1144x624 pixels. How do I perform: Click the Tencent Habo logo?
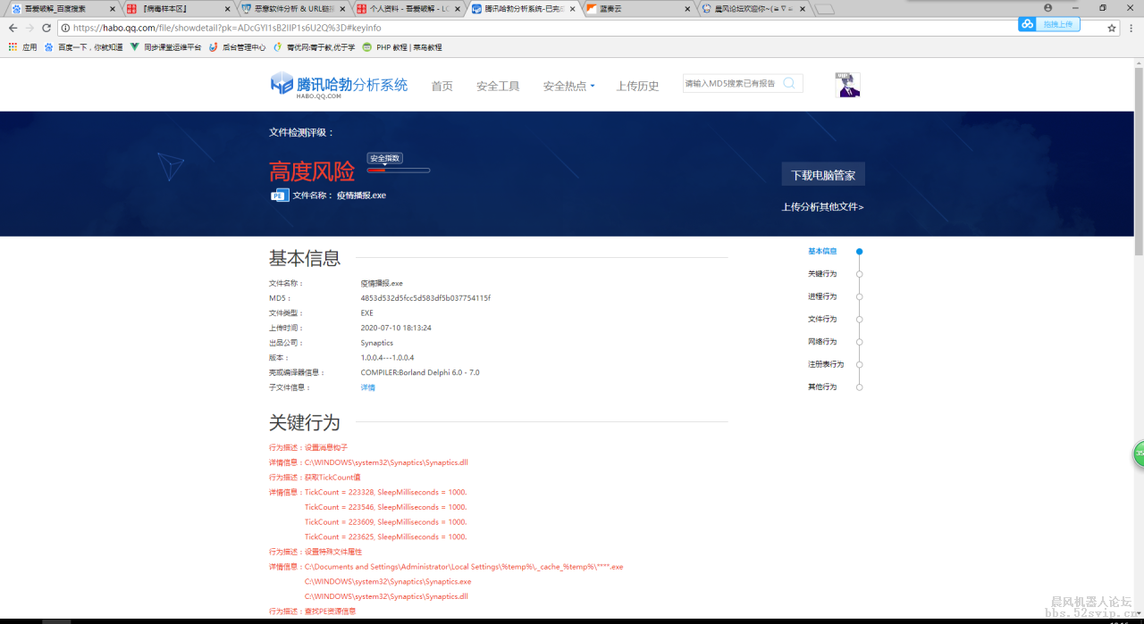pos(339,85)
